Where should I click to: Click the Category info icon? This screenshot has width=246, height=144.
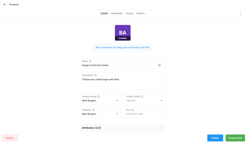tap(94, 110)
